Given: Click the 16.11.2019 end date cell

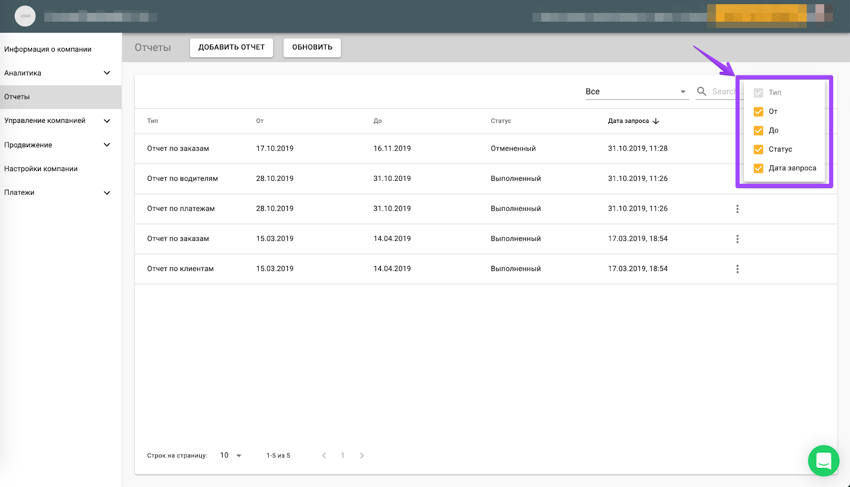Looking at the screenshot, I should (x=392, y=149).
